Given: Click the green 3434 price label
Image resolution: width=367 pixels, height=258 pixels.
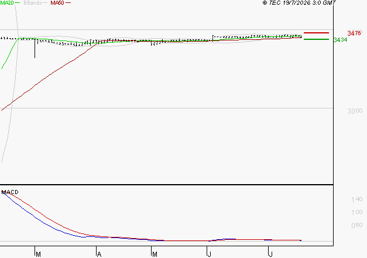Looking at the screenshot, I should point(340,40).
